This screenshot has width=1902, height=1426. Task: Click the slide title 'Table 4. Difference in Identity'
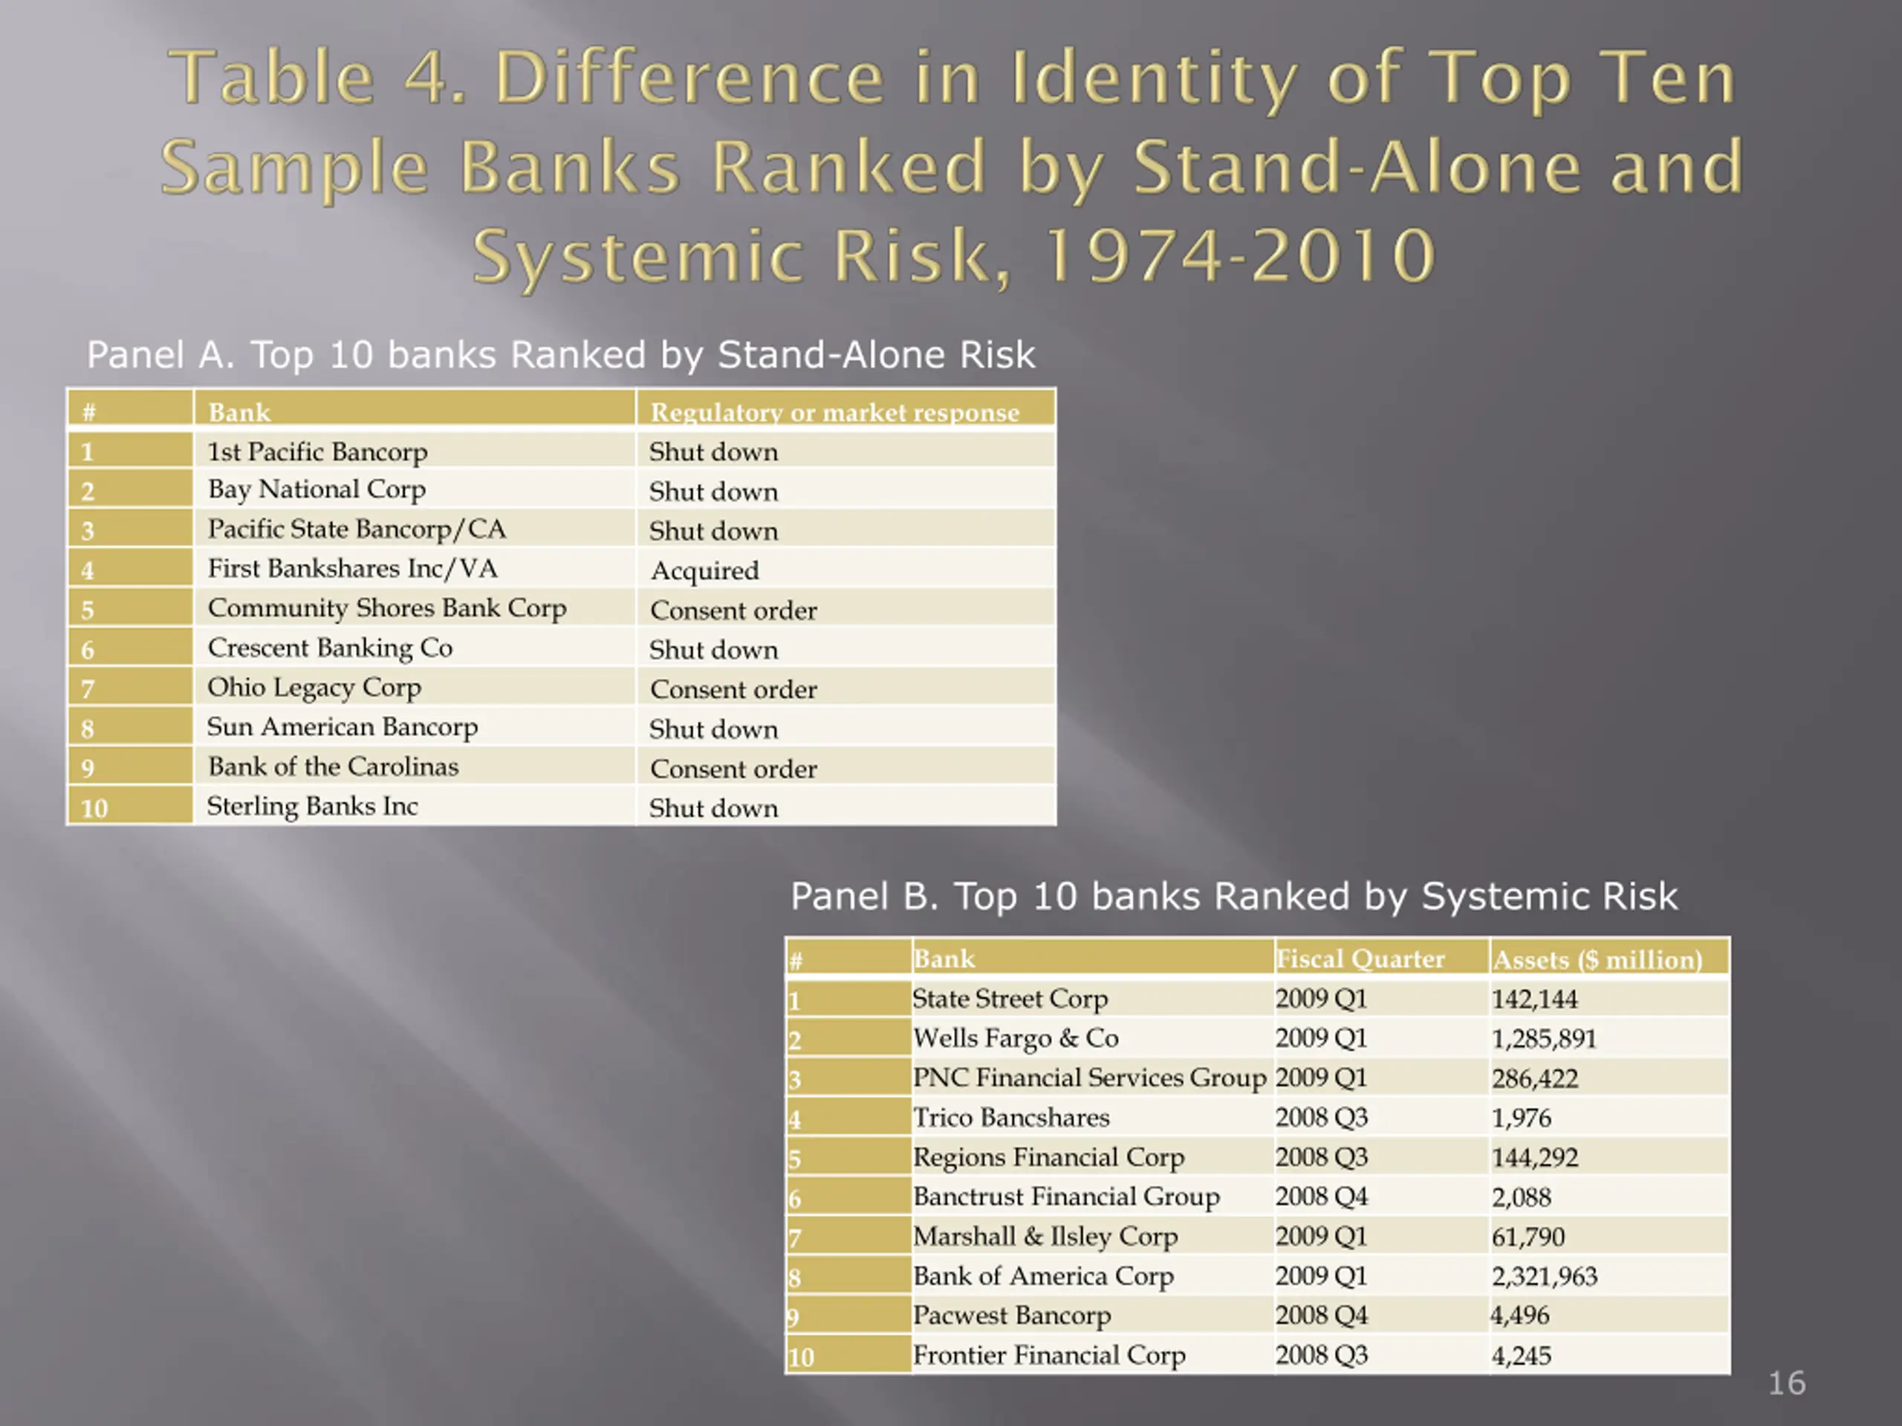(x=951, y=169)
